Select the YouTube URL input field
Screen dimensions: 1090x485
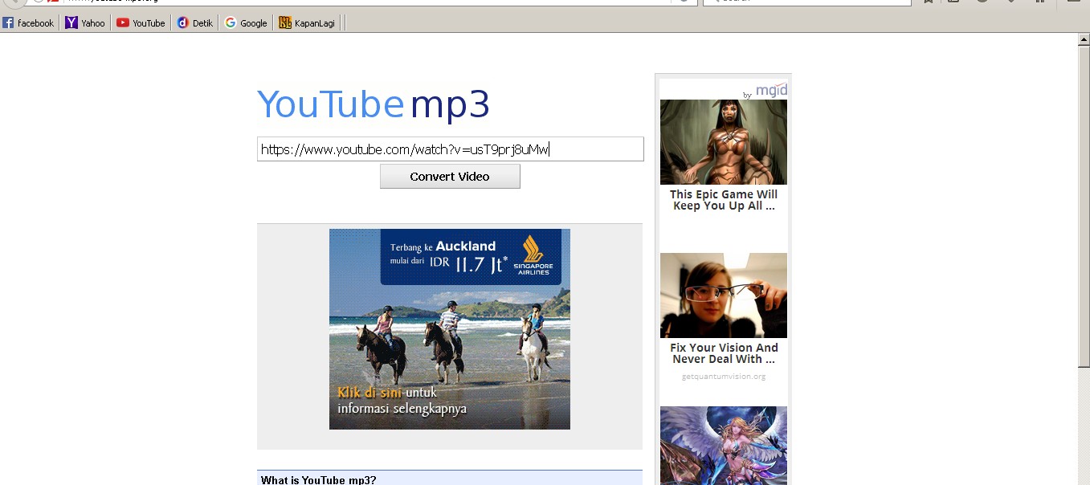[x=450, y=149]
